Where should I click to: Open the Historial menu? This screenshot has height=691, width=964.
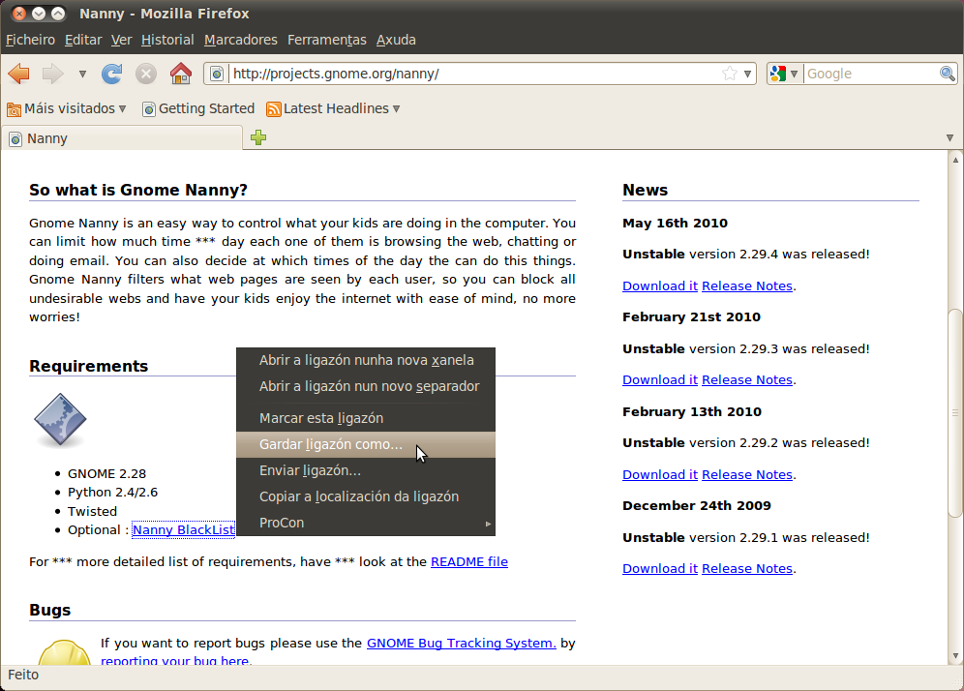click(x=167, y=40)
